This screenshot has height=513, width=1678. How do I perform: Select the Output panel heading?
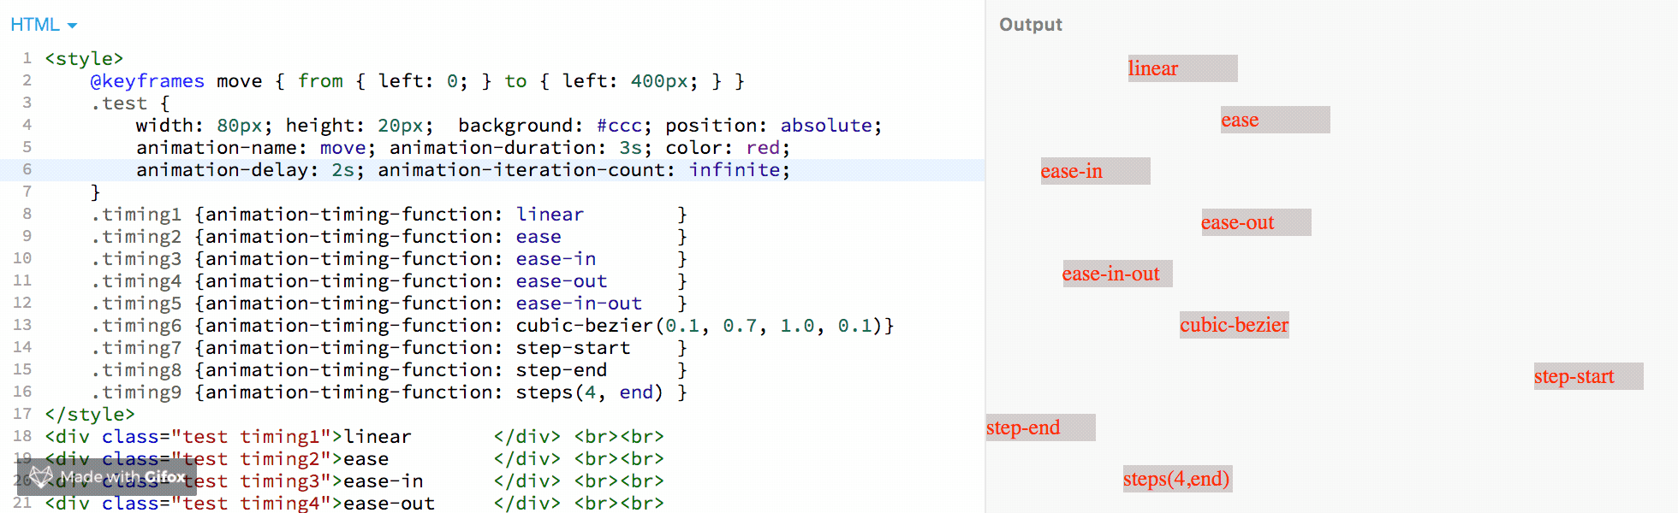(x=1030, y=25)
